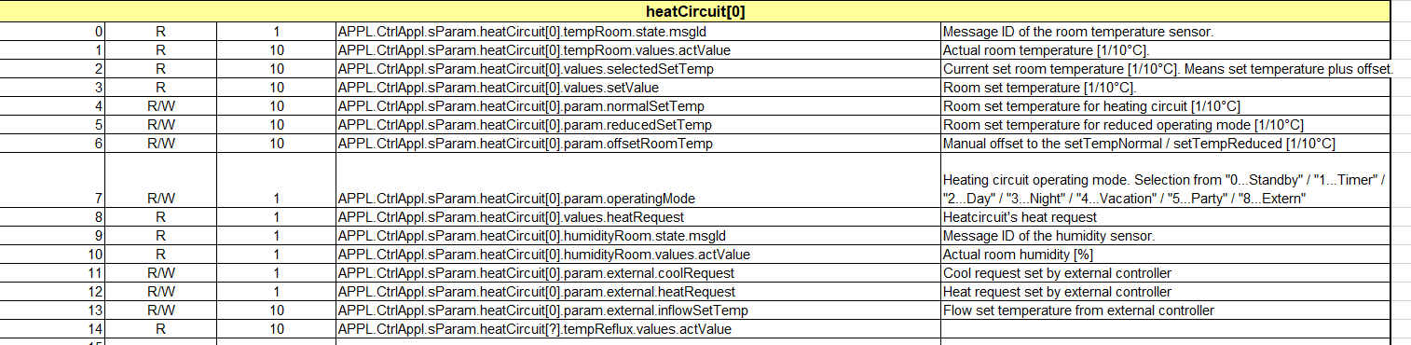This screenshot has width=1411, height=345.
Task: Select the tempReflux.values.actValue cell
Action: click(x=638, y=329)
